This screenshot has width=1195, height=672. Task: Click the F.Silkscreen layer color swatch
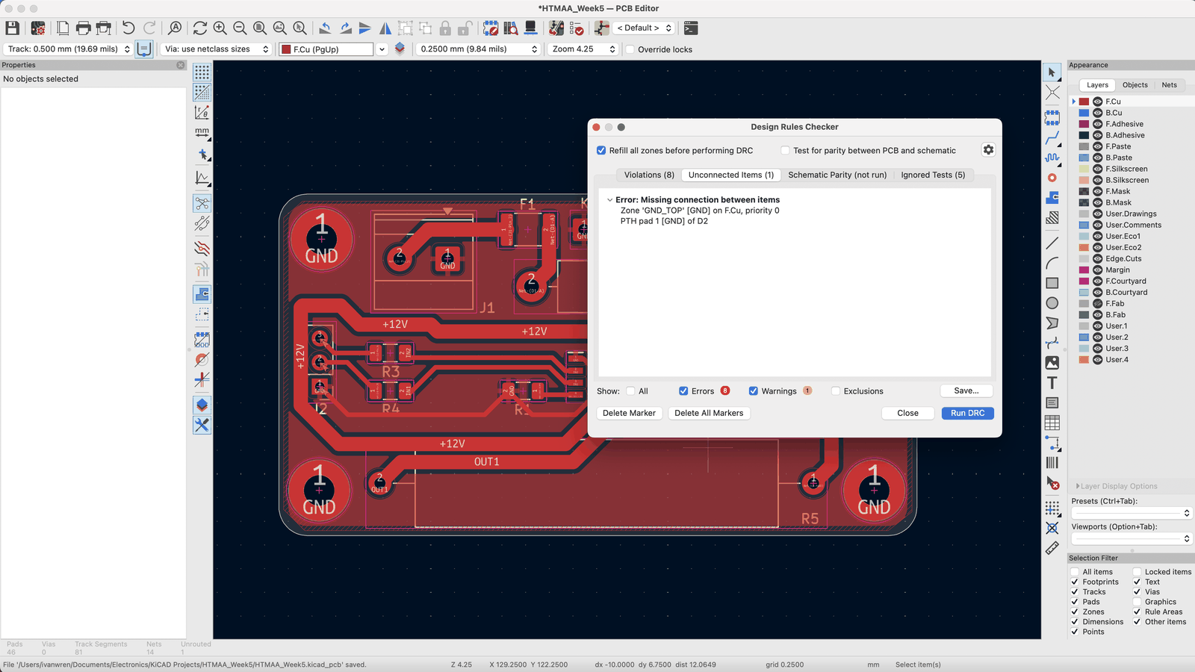(1084, 169)
